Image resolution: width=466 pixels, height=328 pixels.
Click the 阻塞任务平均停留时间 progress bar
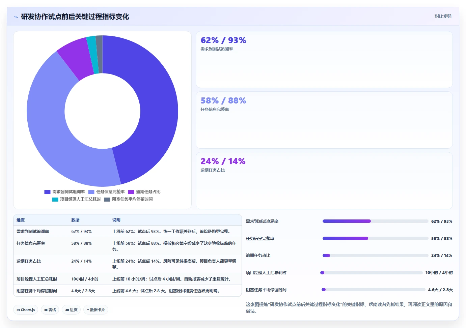point(373,290)
